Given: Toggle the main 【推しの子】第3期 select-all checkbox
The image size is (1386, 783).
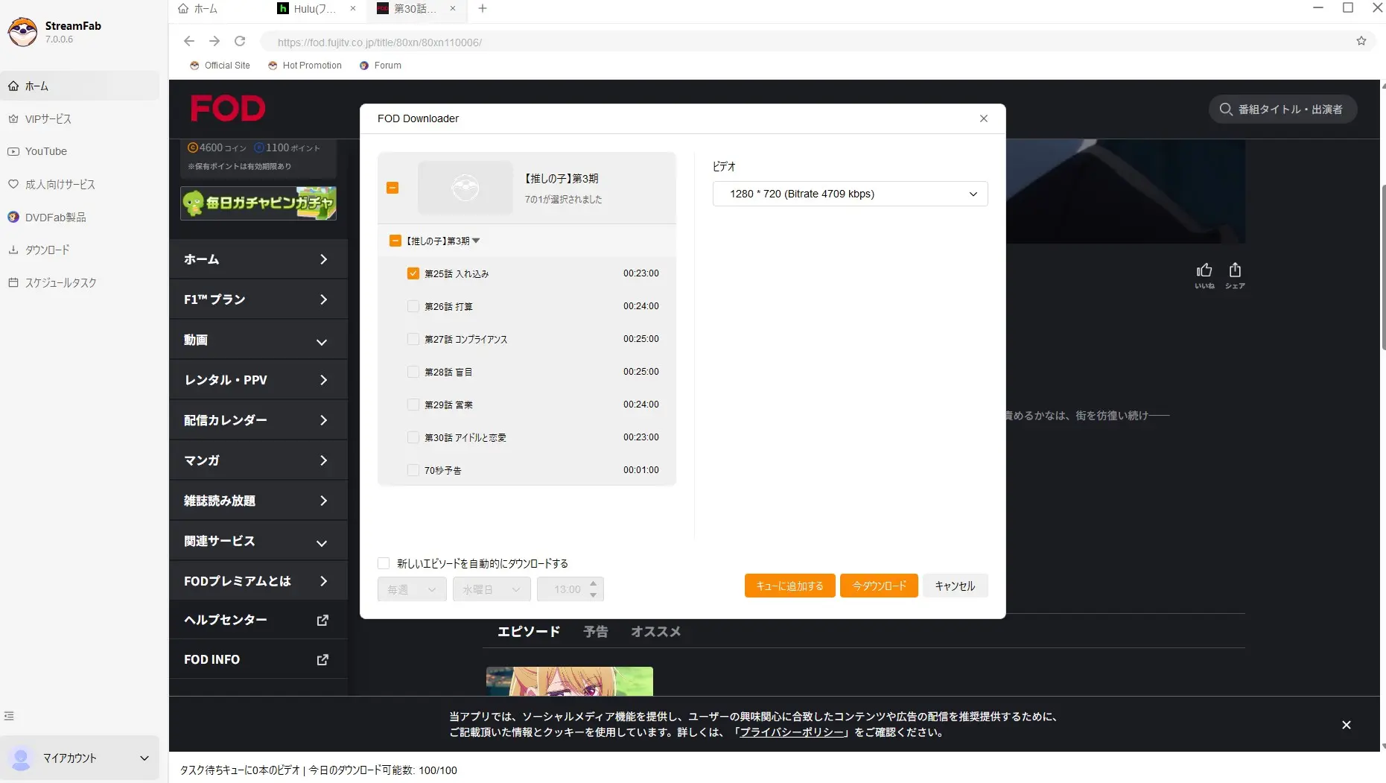Looking at the screenshot, I should click(x=392, y=188).
